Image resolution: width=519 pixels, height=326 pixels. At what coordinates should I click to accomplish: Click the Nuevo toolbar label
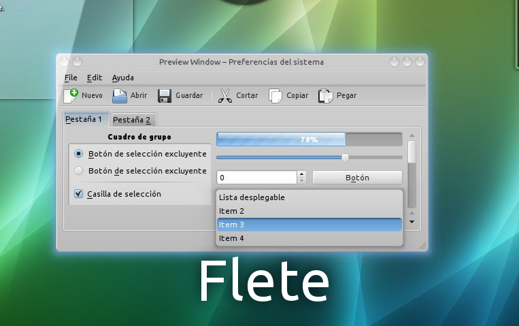coord(92,95)
